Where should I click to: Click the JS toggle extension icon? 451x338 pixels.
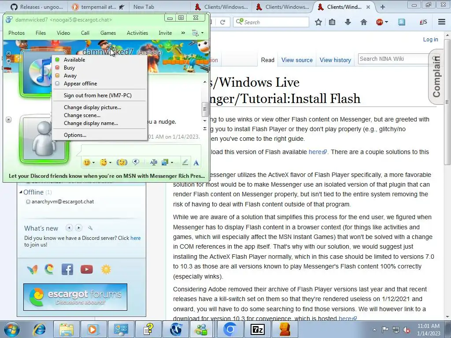[x=423, y=22]
